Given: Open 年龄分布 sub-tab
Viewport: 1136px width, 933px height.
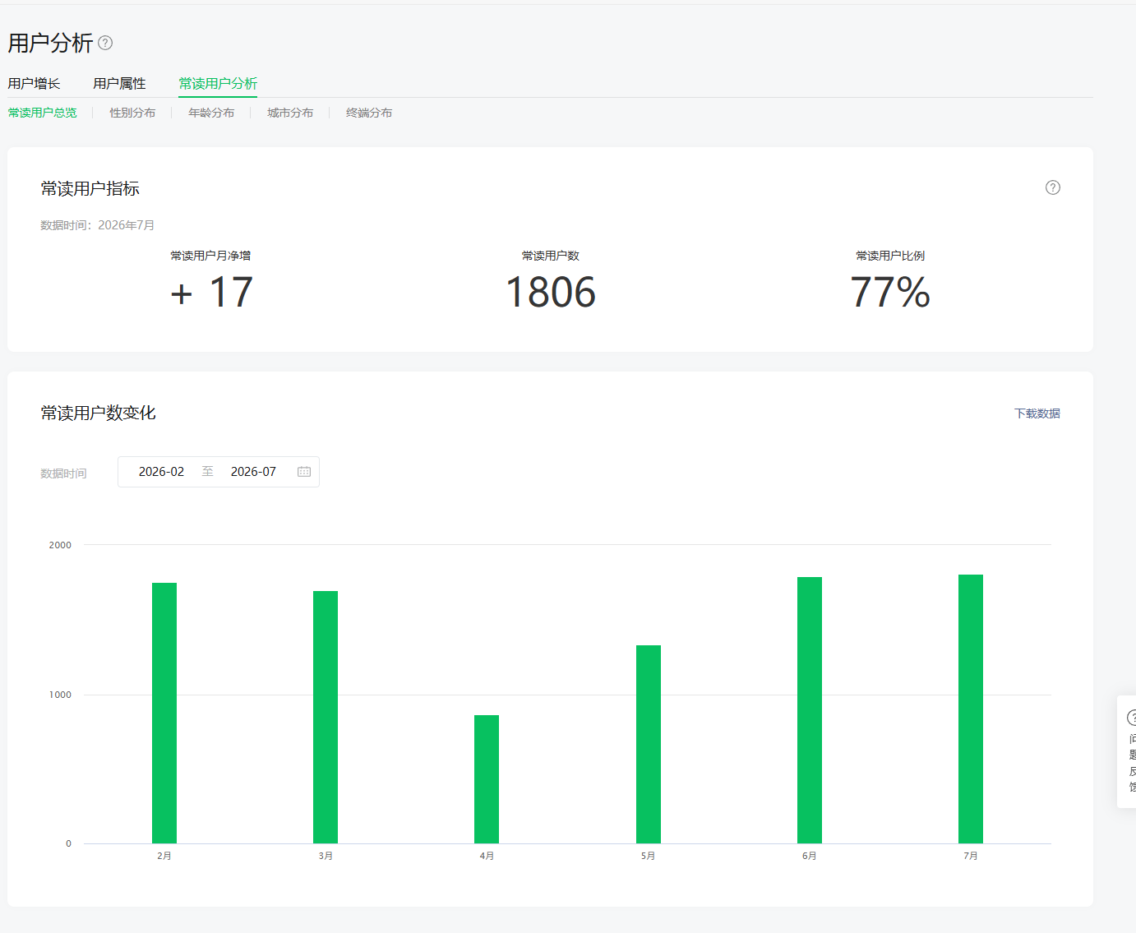Looking at the screenshot, I should pyautogui.click(x=211, y=113).
